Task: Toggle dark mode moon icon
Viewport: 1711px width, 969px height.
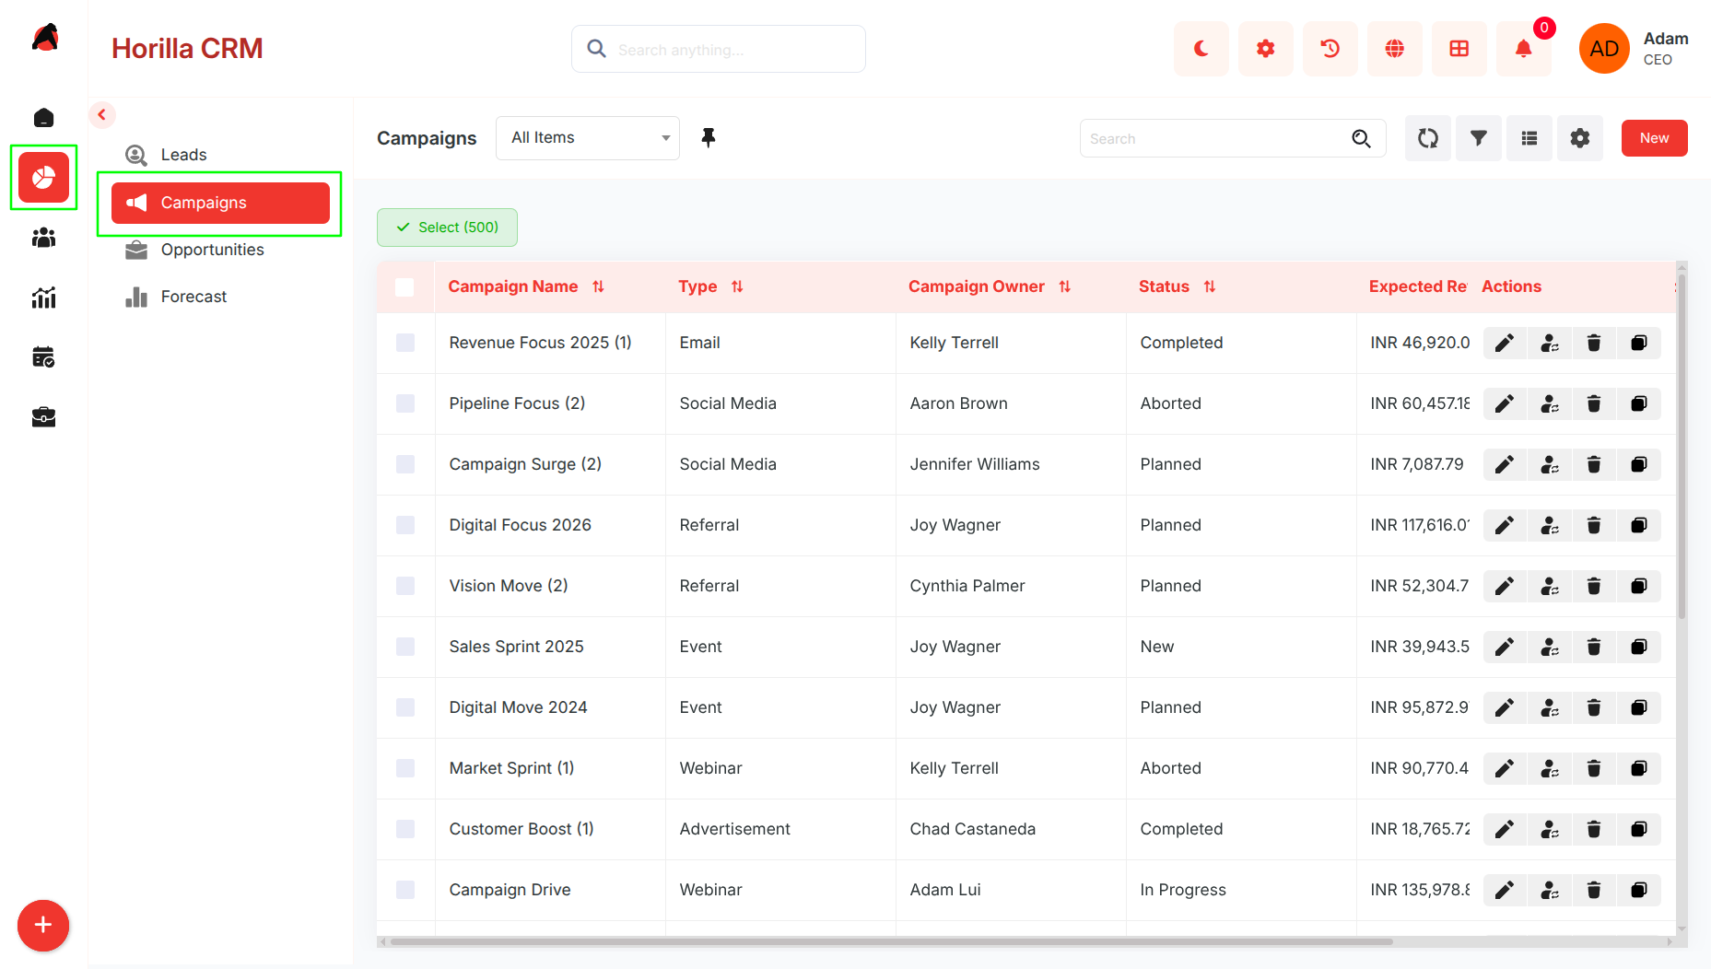Action: 1201,49
